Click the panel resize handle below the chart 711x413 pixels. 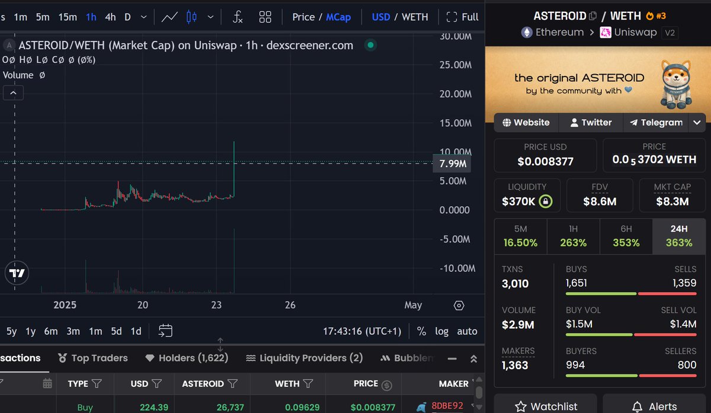point(220,344)
